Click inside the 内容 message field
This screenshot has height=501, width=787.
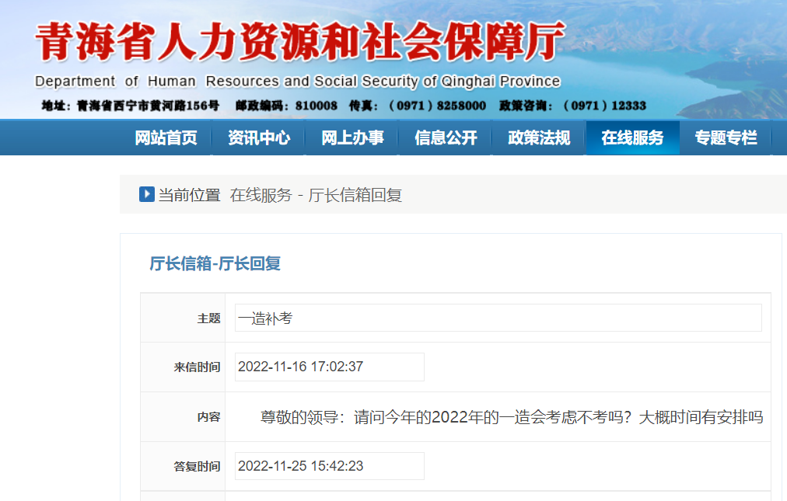point(498,416)
